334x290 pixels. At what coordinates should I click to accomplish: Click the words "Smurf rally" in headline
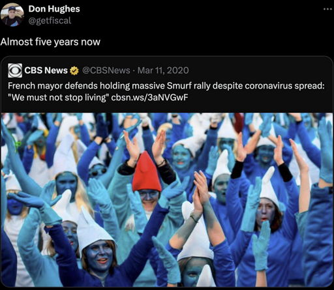pyautogui.click(x=189, y=86)
